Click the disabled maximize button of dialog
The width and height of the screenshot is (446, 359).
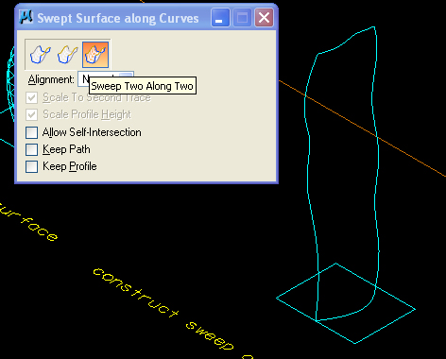click(x=242, y=18)
